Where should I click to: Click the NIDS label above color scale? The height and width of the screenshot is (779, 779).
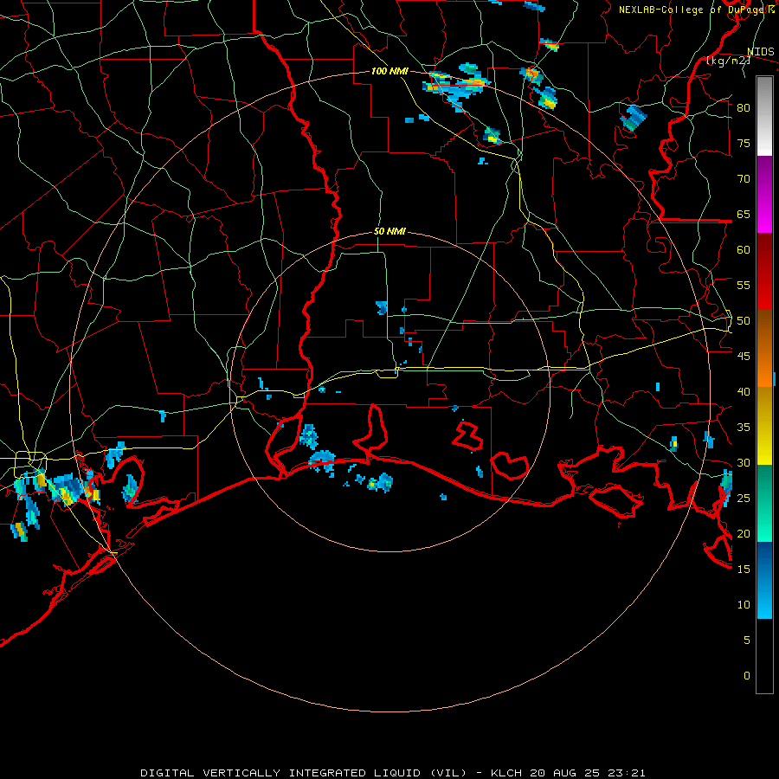point(761,52)
